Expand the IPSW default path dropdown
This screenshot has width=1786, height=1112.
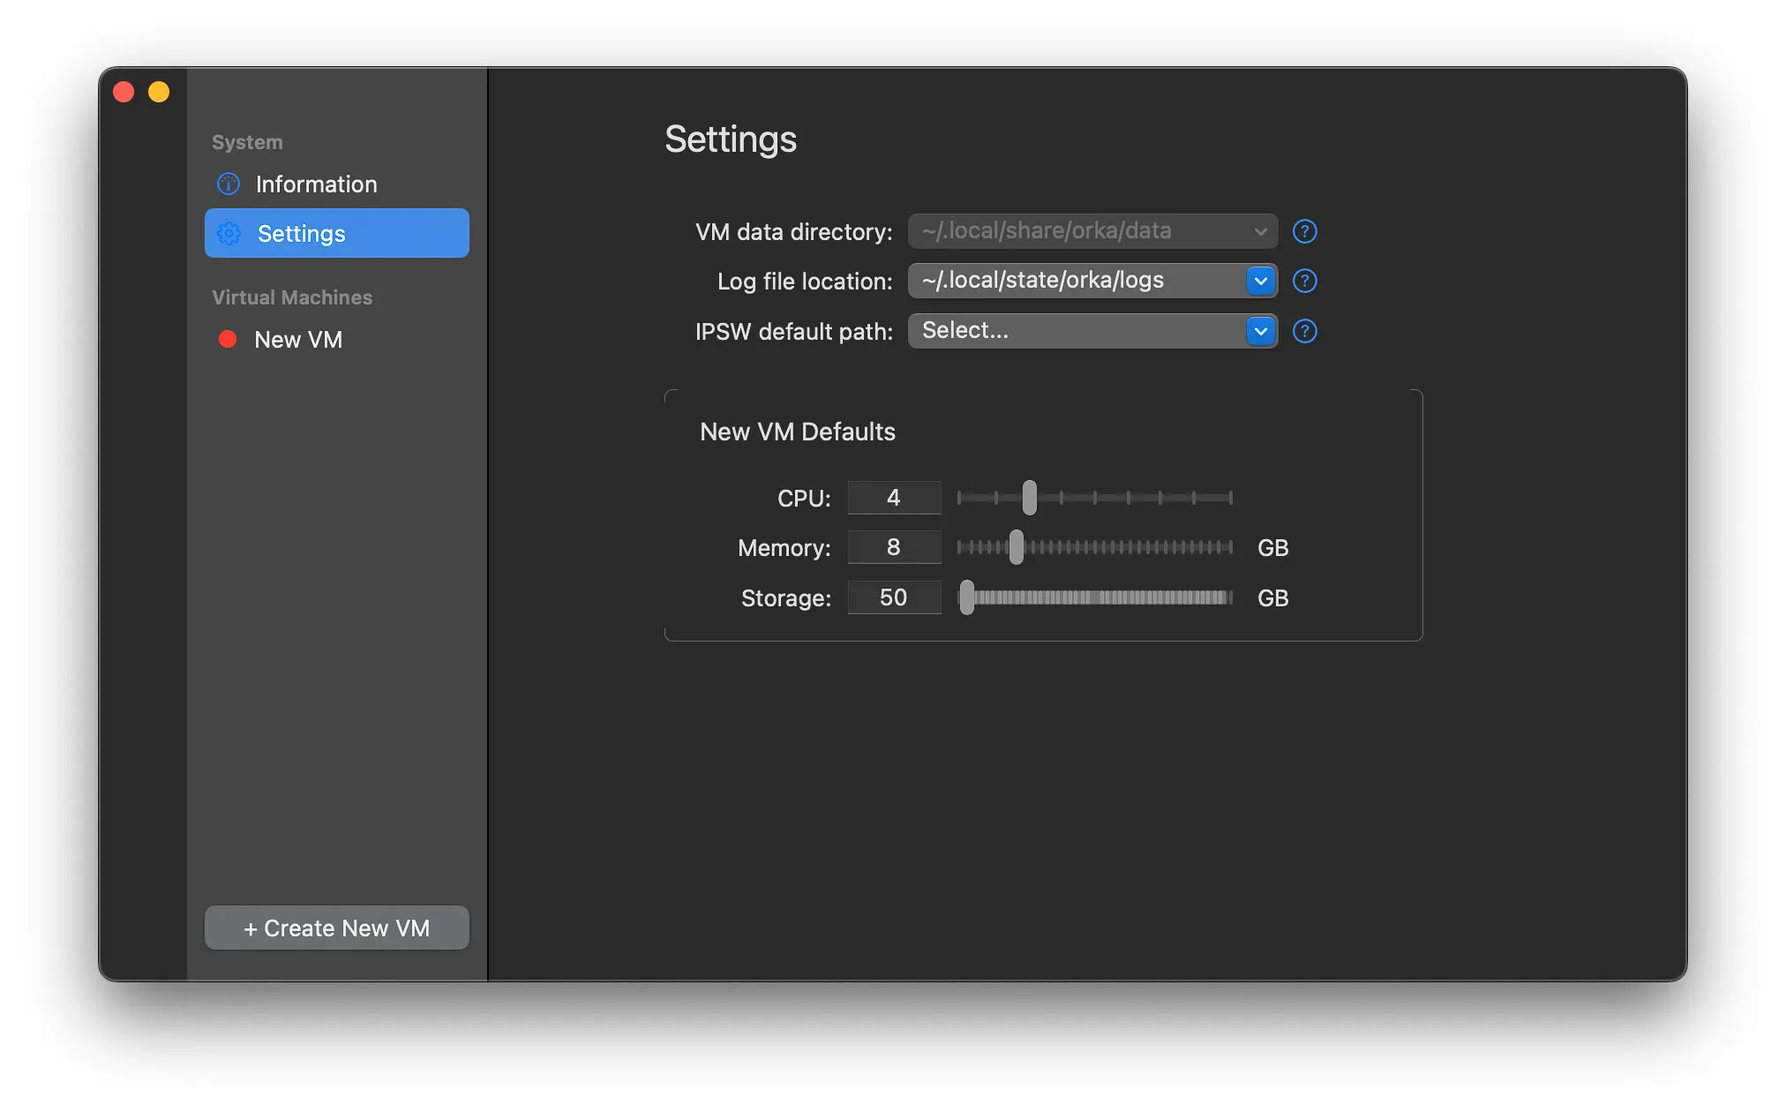coord(1260,331)
